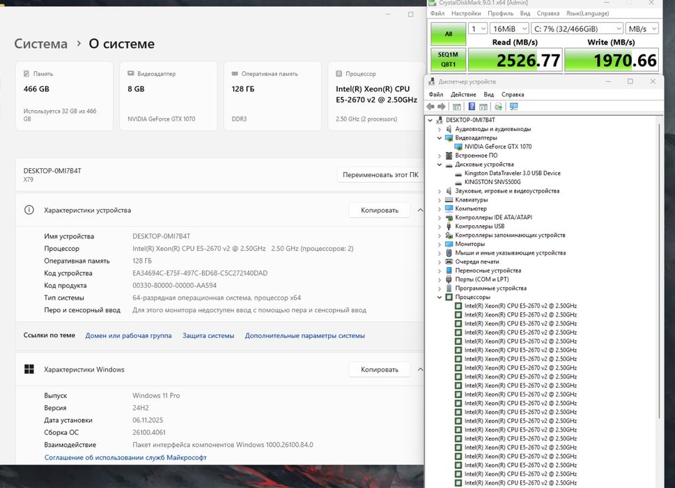Open Язык(Language) menu in CrystalDiskMark
This screenshot has width=675, height=488.
(x=587, y=13)
